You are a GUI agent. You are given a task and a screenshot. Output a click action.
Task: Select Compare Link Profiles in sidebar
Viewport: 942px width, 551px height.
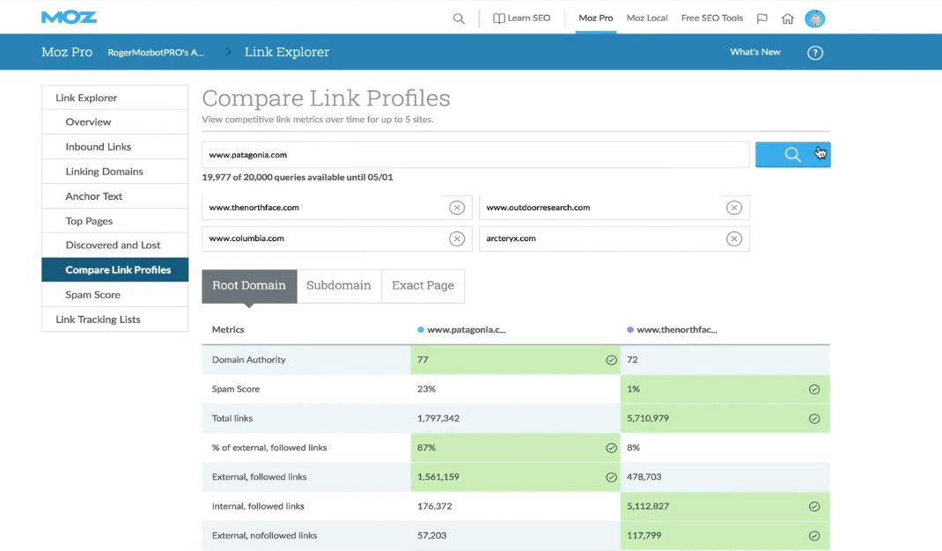pos(114,270)
